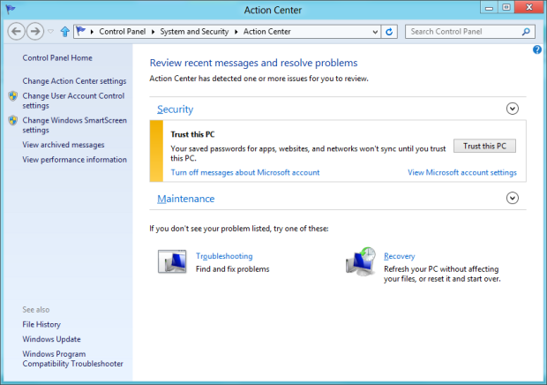The height and width of the screenshot is (385, 547).
Task: Click the Maintenance section heading
Action: (x=185, y=199)
